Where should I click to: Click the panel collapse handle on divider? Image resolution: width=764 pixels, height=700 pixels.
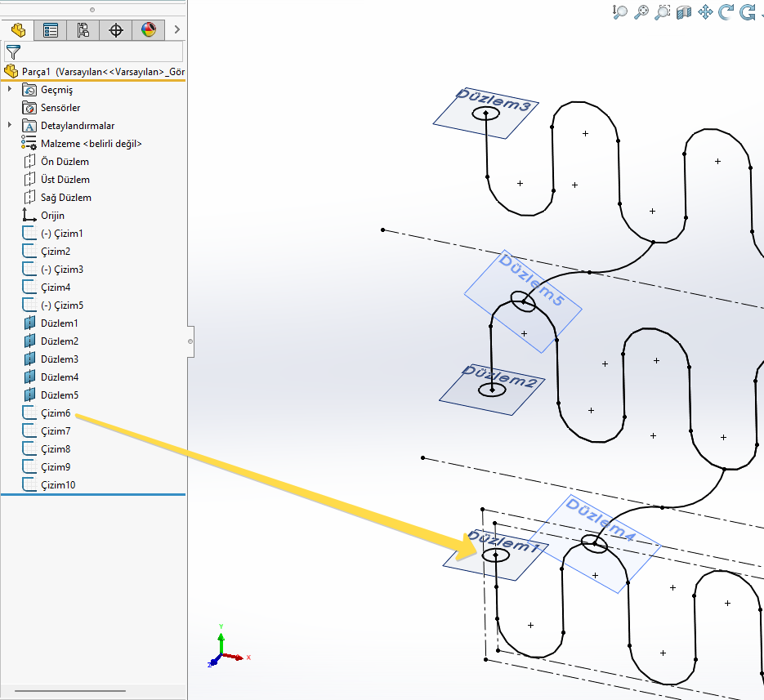click(190, 341)
